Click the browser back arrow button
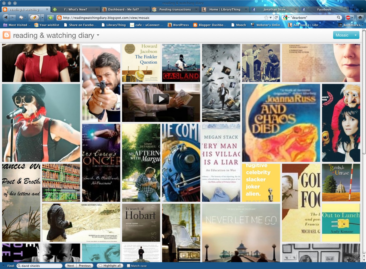366x269 pixels. (x=6, y=18)
